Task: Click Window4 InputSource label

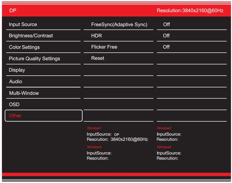Action: point(169,153)
